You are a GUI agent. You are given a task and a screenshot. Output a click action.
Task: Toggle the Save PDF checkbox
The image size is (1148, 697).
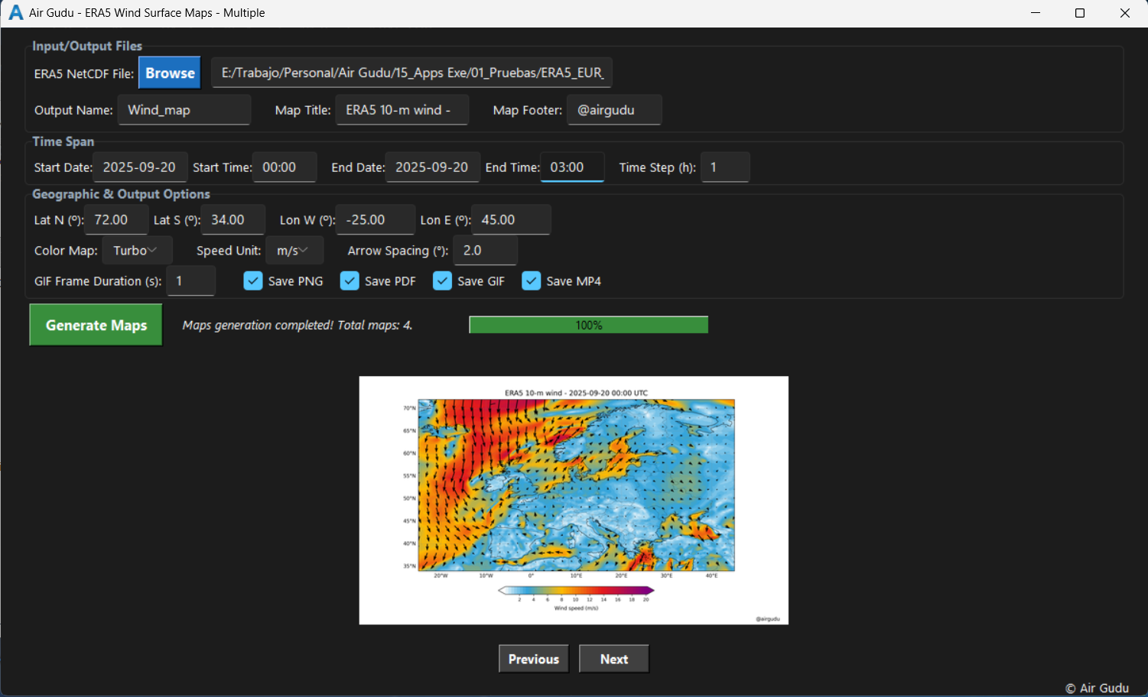(350, 281)
